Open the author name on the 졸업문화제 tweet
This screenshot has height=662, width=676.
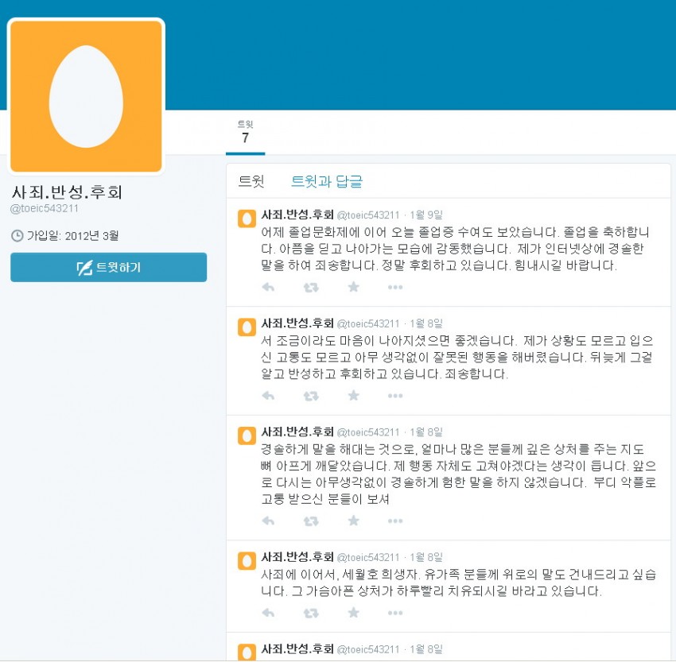[297, 215]
